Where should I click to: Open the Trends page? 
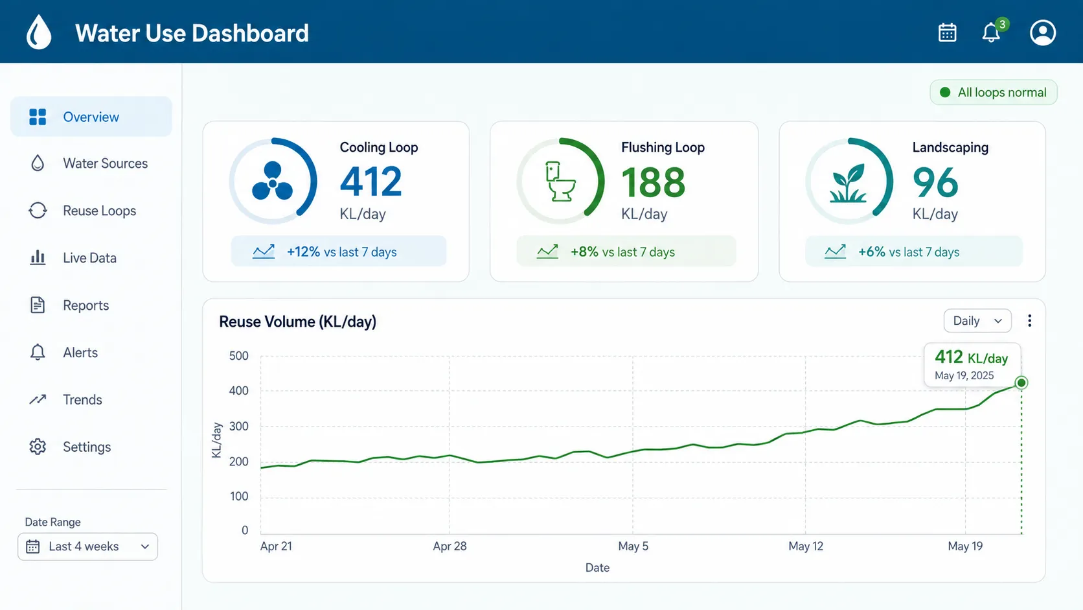pyautogui.click(x=91, y=399)
